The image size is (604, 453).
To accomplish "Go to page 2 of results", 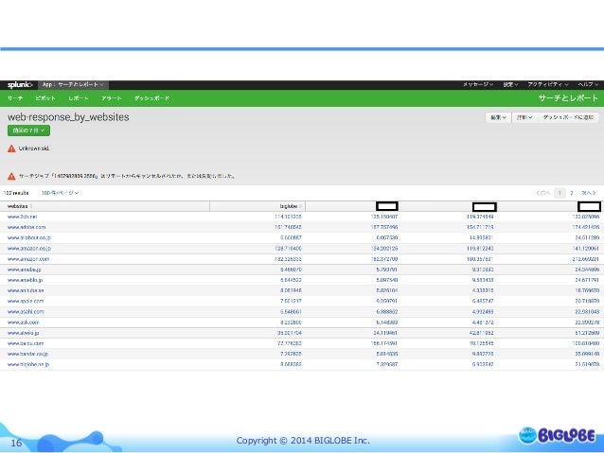I will (572, 193).
